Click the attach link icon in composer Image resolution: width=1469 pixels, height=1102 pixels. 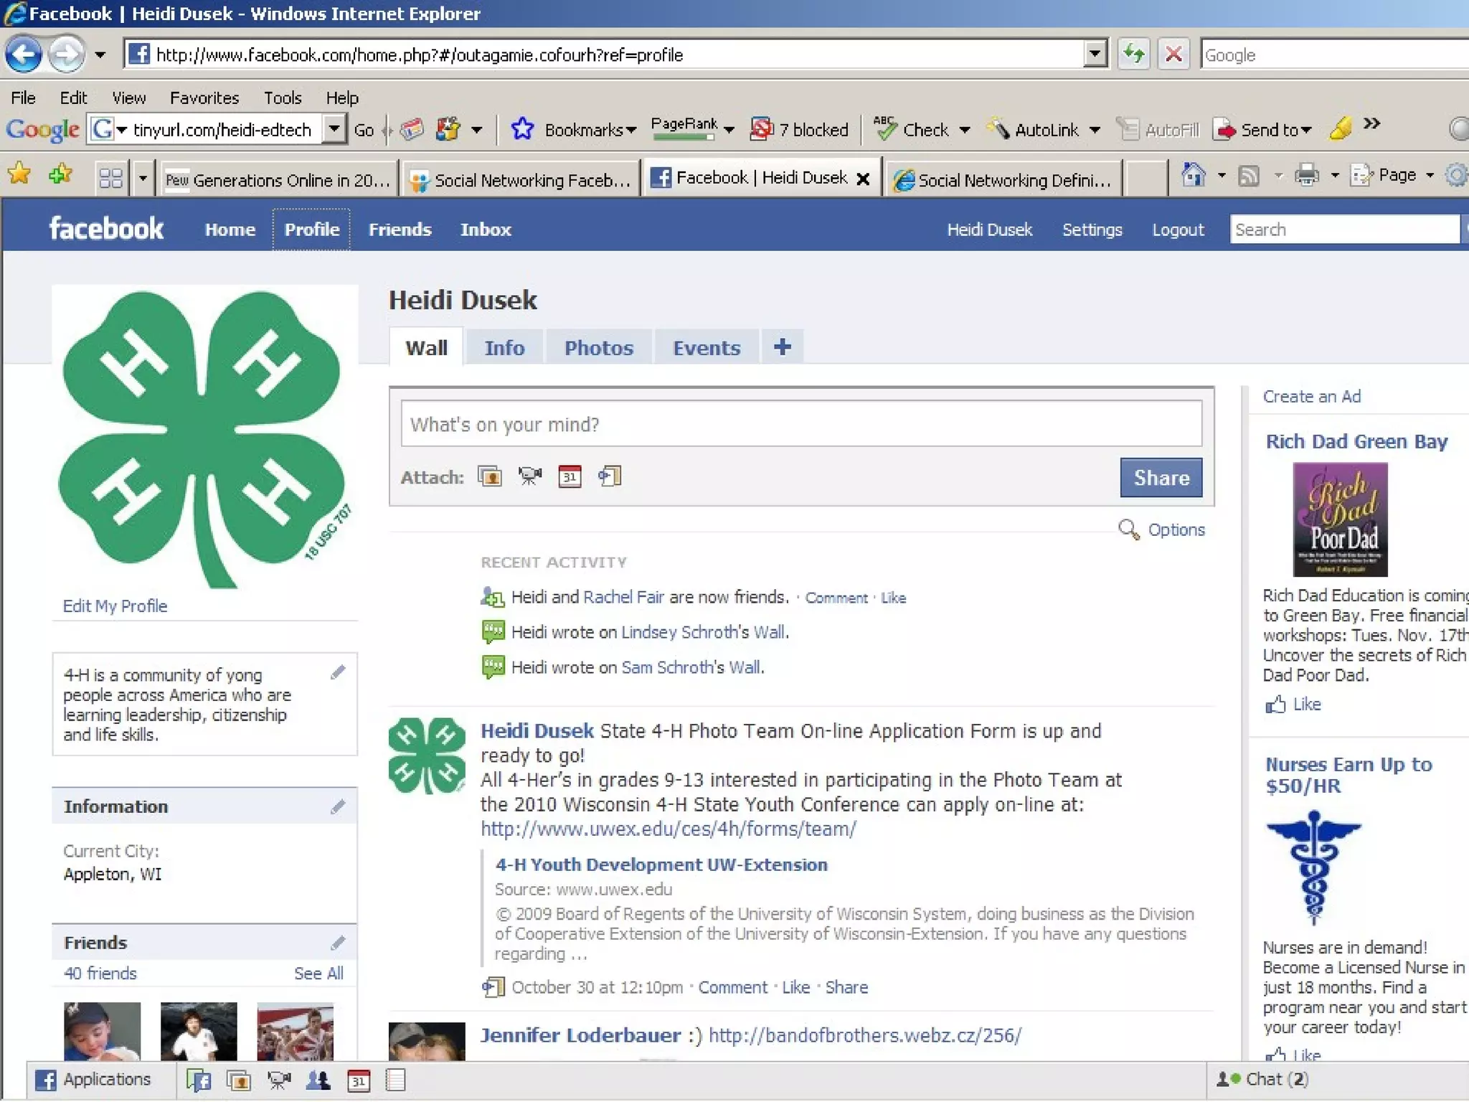point(610,476)
